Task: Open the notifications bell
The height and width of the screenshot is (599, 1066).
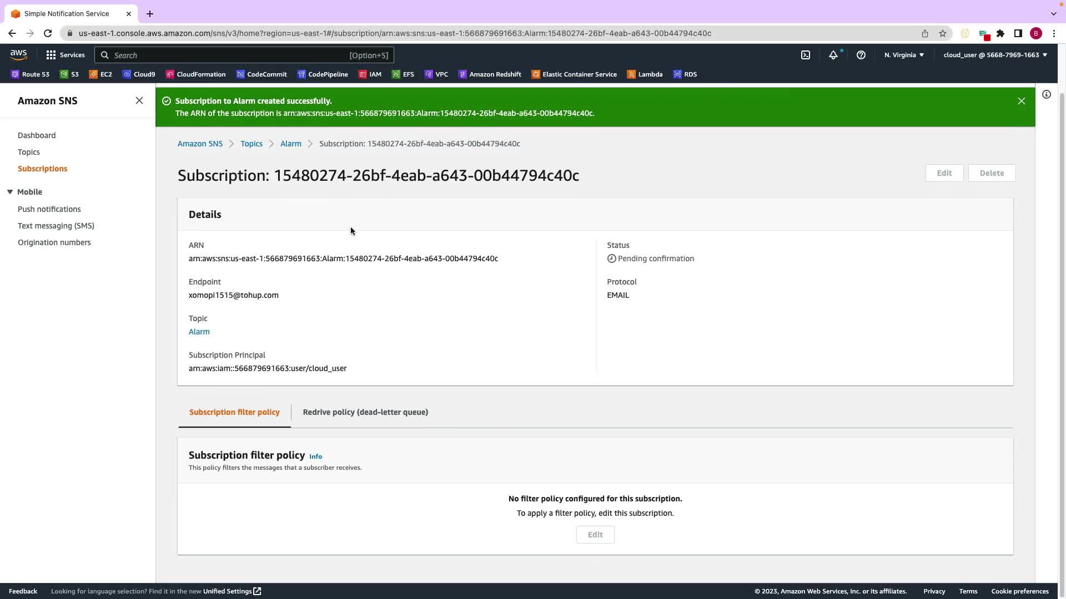Action: pos(833,55)
